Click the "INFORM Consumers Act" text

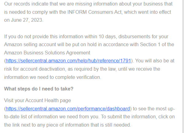[94, 12]
